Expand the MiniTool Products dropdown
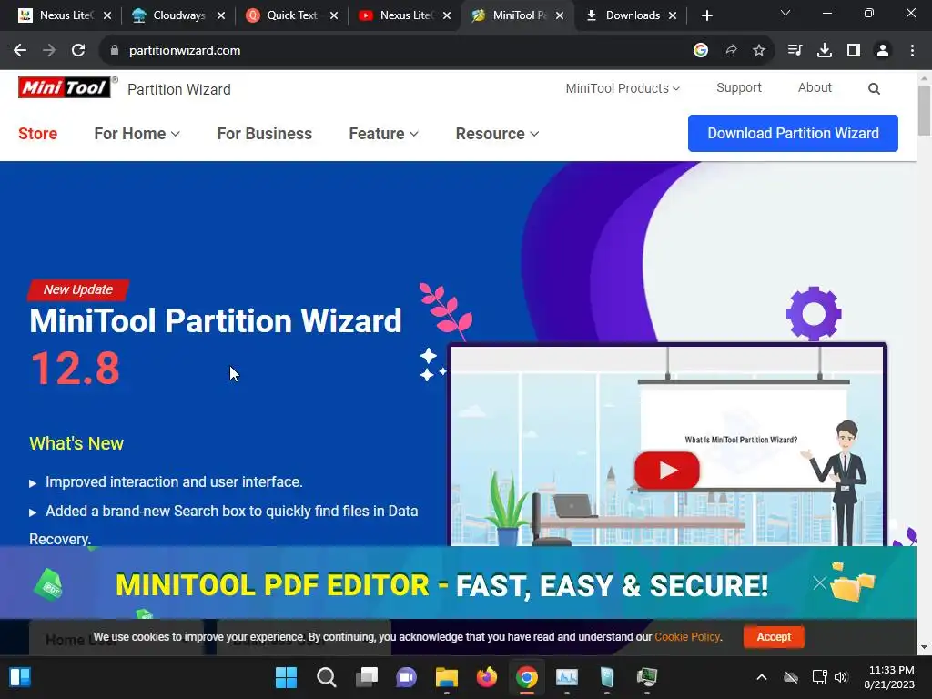The image size is (932, 699). click(623, 88)
